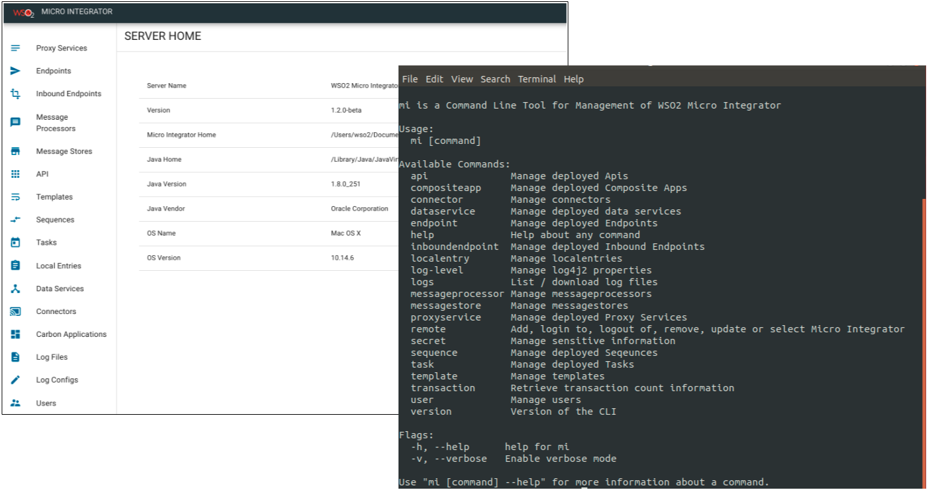Go to Connectors label in sidebar
The height and width of the screenshot is (490, 928).
tap(56, 311)
